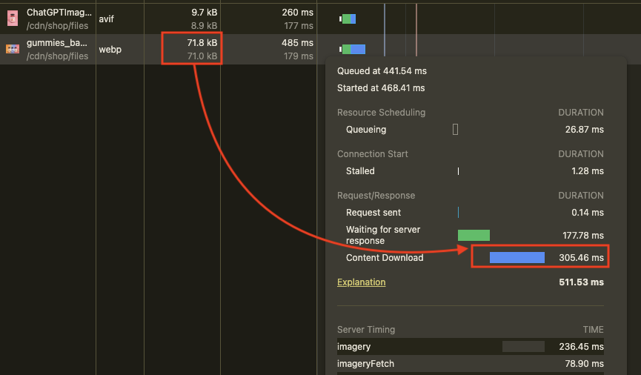Click the gummies webp file thumbnail icon
The image size is (641, 375).
click(12, 49)
